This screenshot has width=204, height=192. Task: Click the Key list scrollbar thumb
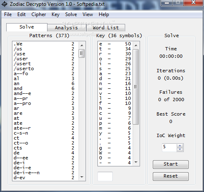click(135, 87)
